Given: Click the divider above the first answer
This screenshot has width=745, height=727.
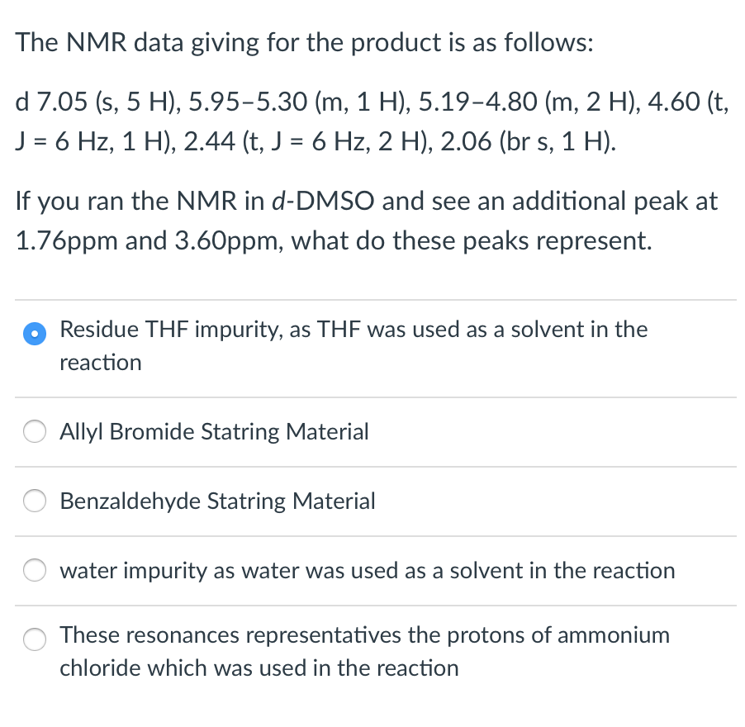Looking at the screenshot, I should (x=372, y=299).
